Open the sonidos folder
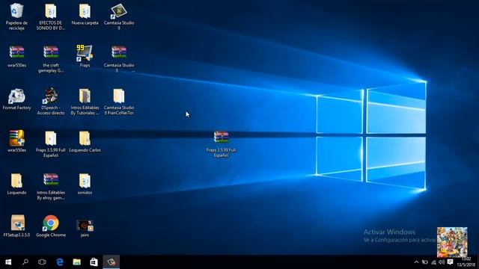This screenshot has height=269, width=479. tap(85, 184)
